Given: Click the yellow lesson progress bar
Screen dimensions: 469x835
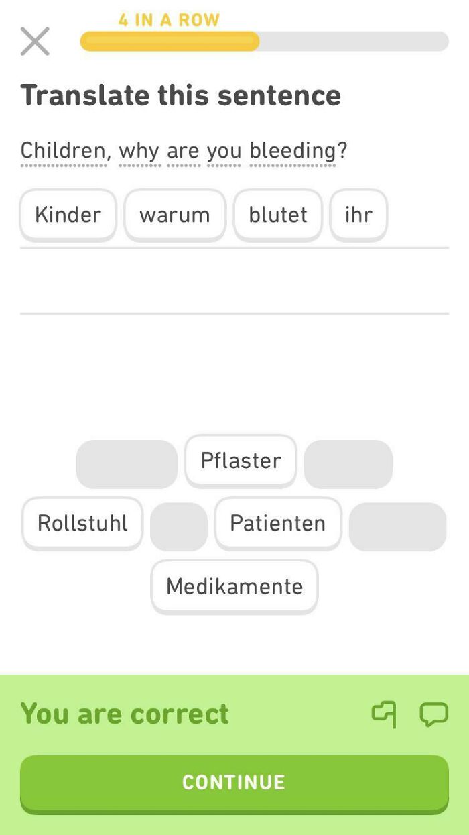Looking at the screenshot, I should click(167, 42).
